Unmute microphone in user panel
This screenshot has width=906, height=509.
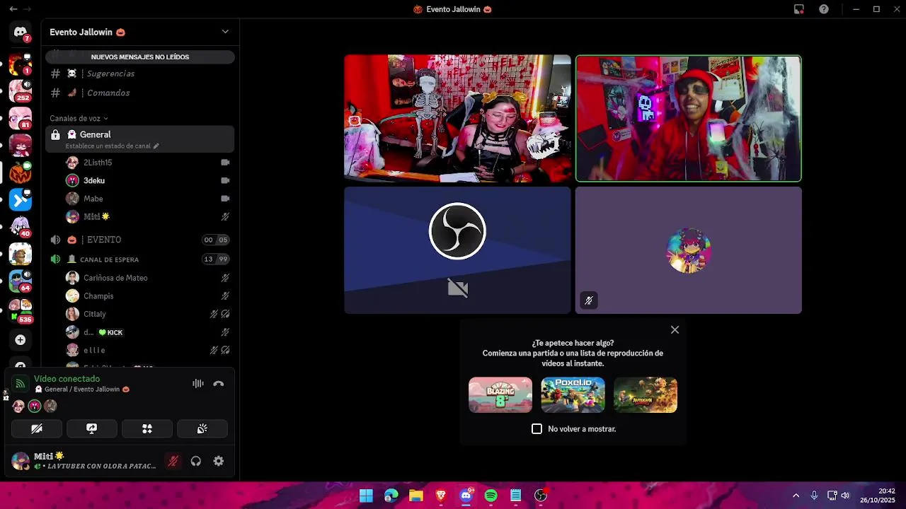click(173, 461)
